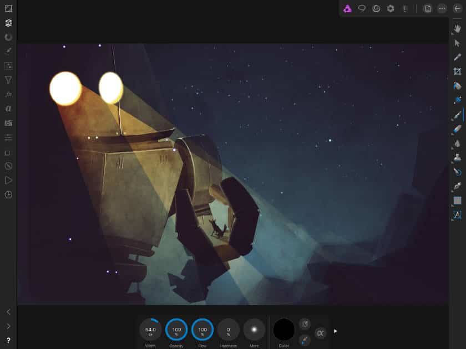The image size is (466, 349).
Task: Open the Document menu
Action: point(427,8)
